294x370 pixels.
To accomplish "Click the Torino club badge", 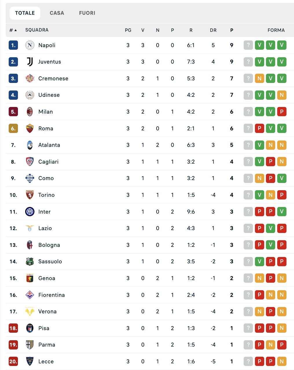I will point(30,195).
